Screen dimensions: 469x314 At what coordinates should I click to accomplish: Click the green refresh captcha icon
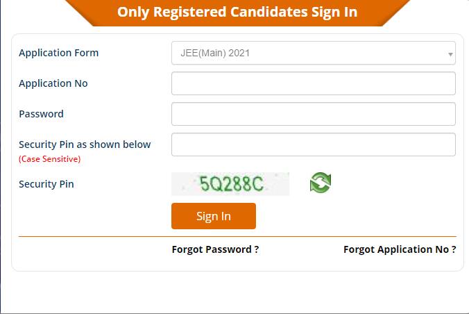(x=321, y=183)
